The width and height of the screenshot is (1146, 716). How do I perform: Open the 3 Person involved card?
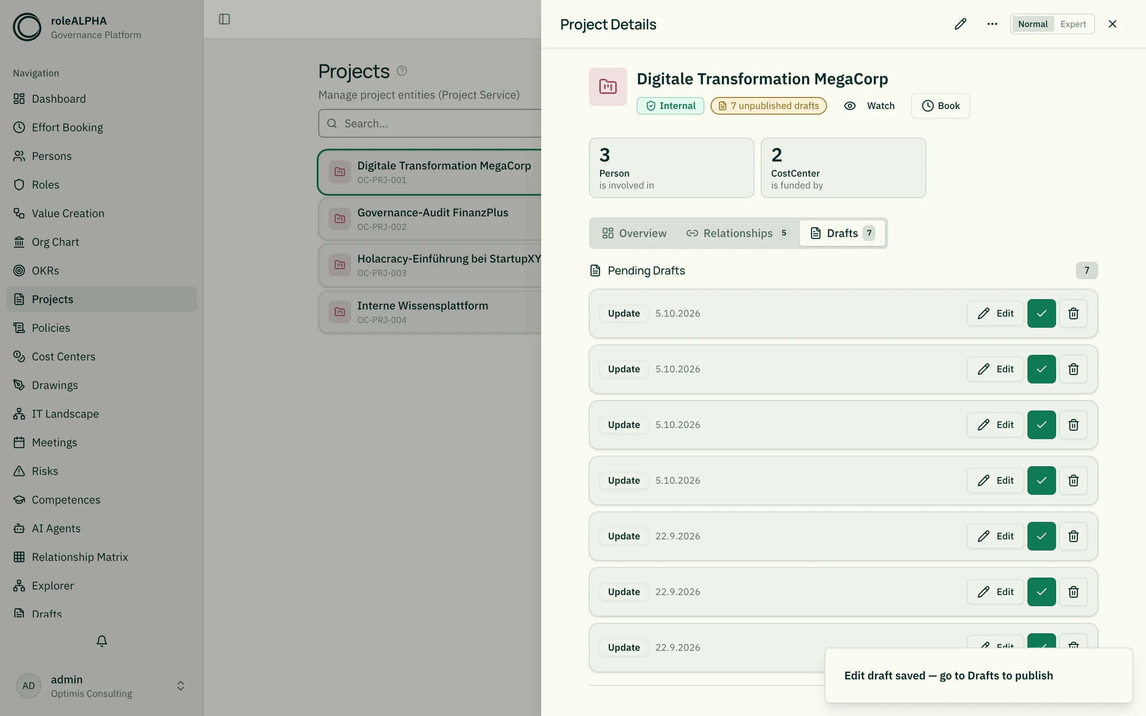tap(671, 168)
